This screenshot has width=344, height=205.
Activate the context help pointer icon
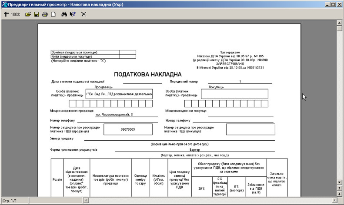pyautogui.click(x=73, y=14)
